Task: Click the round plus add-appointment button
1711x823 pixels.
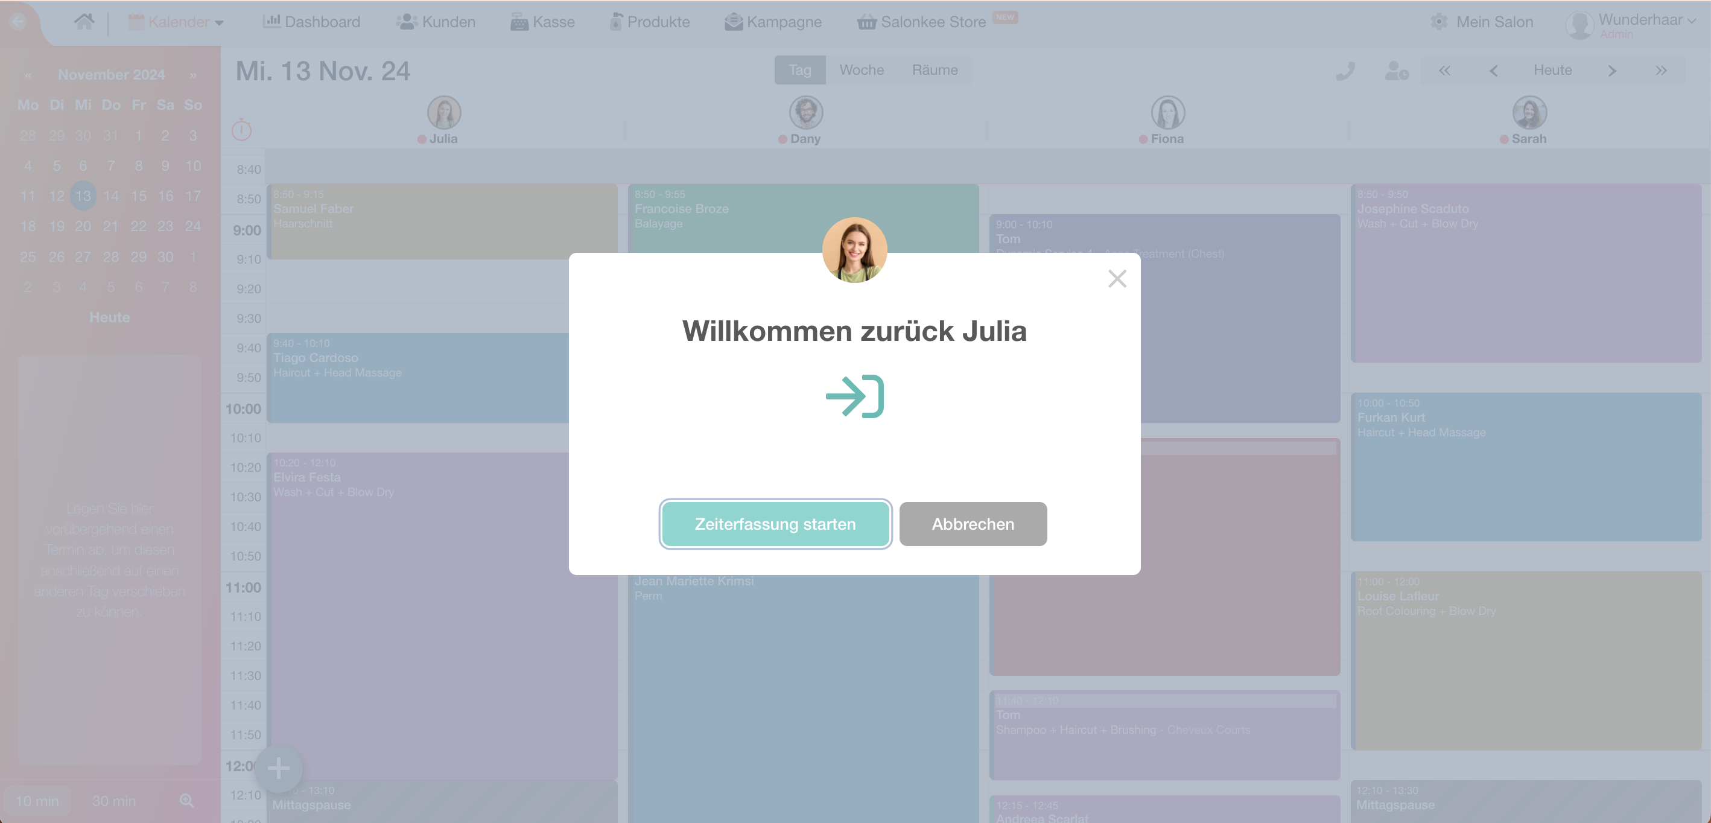Action: tap(278, 768)
